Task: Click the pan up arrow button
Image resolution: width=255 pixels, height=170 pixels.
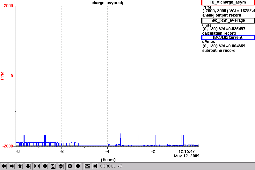Action: pos(20,166)
